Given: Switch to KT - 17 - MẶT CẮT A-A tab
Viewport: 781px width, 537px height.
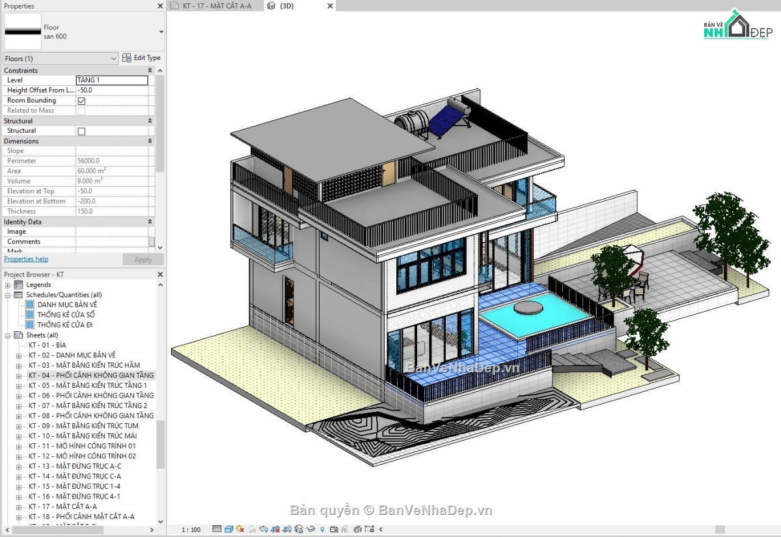Looking at the screenshot, I should tap(216, 6).
